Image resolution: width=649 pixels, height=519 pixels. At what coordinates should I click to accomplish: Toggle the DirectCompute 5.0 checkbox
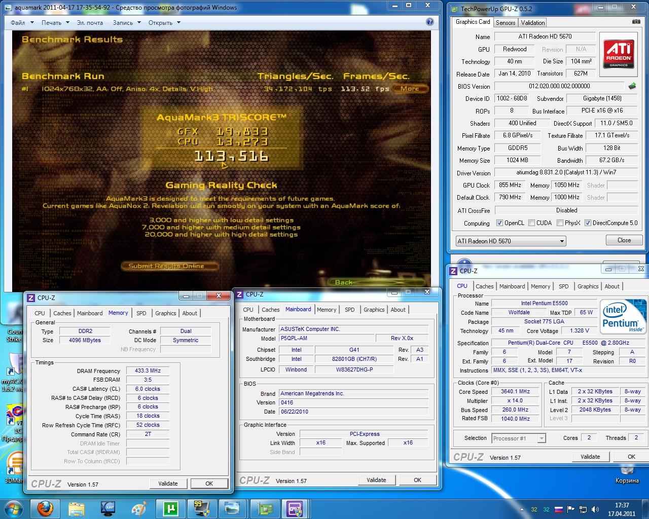point(588,223)
